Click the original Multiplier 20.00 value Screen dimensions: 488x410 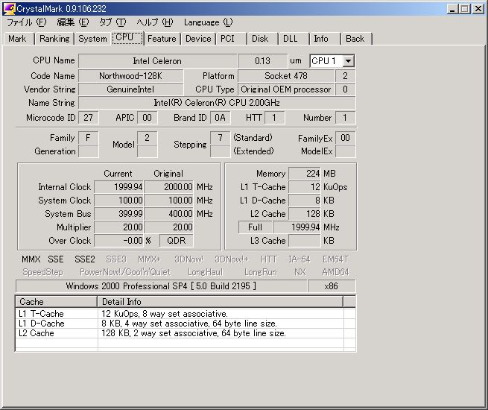(168, 227)
